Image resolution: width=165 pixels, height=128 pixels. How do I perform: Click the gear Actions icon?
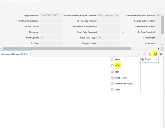click(155, 54)
